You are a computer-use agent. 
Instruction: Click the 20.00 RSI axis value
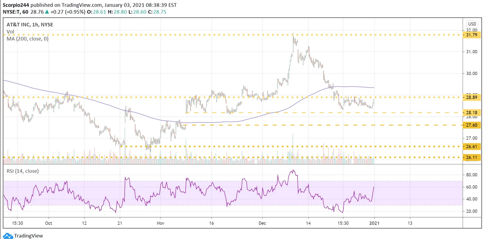[472, 211]
